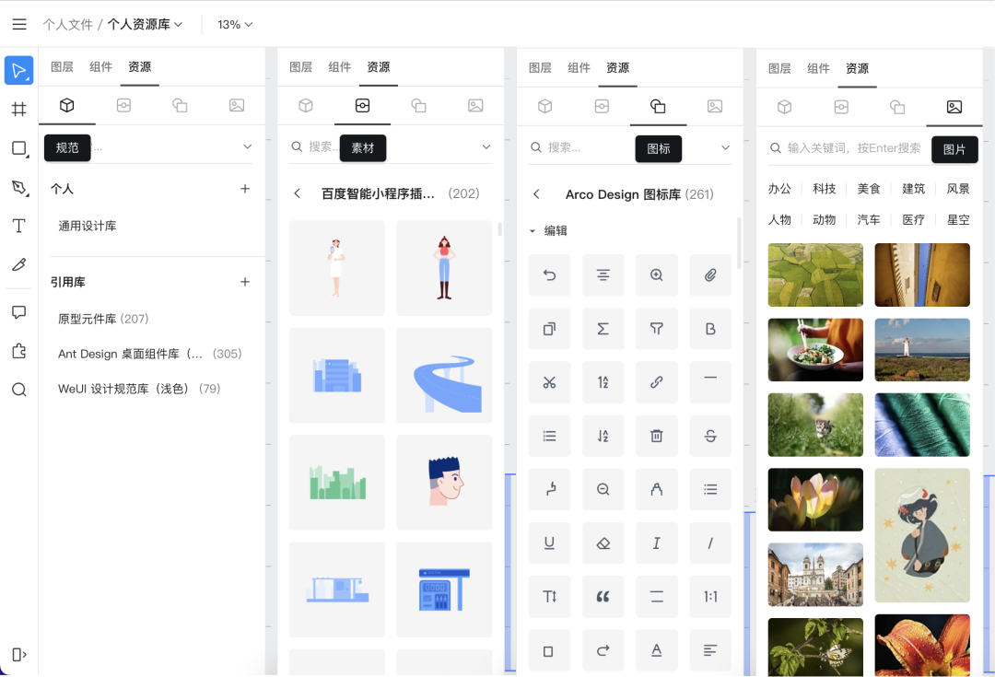Open the 个人资源库 file name dropdown

[x=145, y=24]
